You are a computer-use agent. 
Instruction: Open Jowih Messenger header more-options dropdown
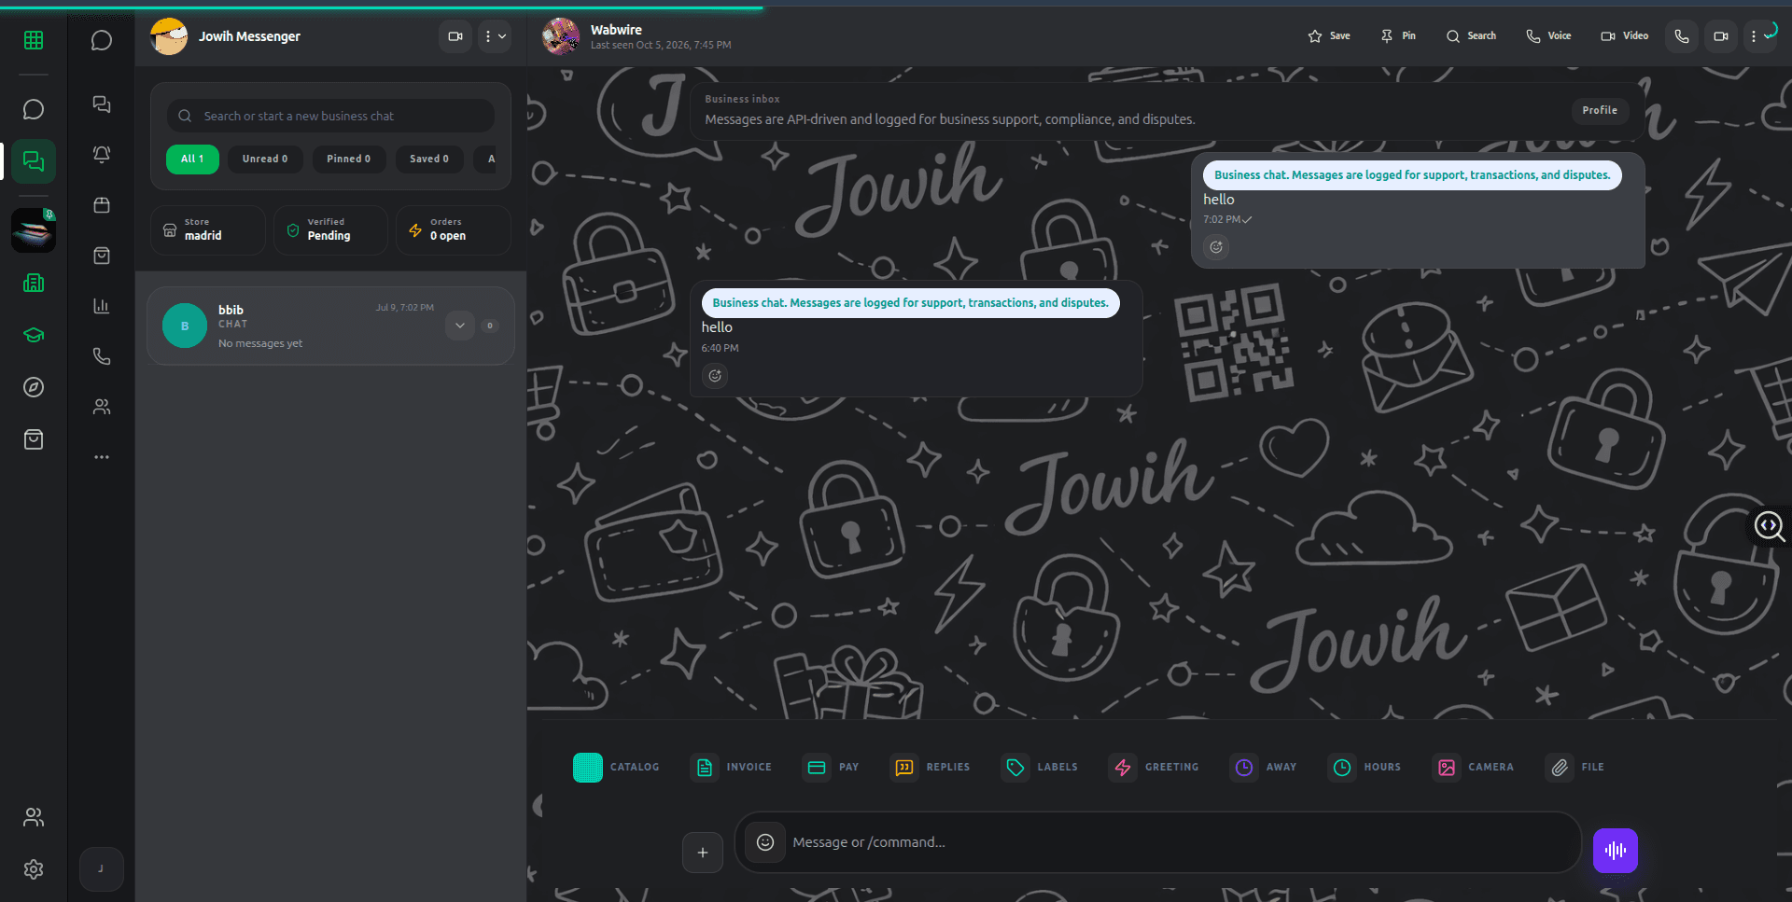495,36
